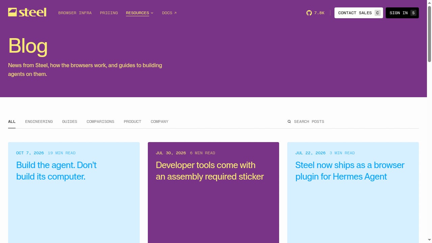Click the Jul 30, 2026 post date

coord(171,153)
